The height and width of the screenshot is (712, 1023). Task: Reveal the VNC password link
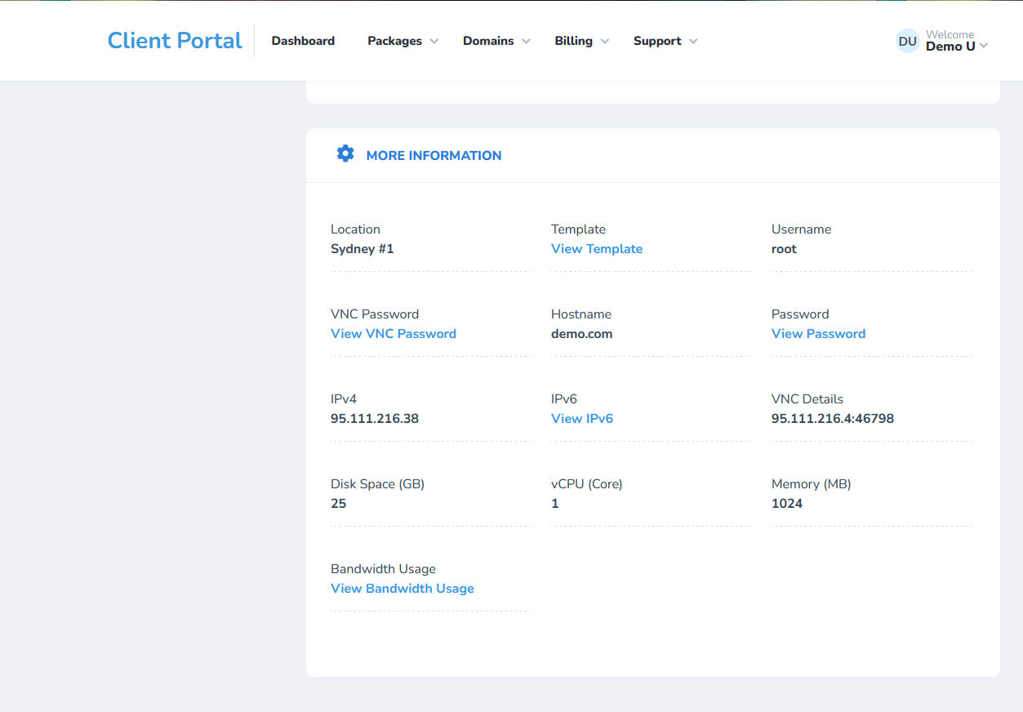[394, 334]
